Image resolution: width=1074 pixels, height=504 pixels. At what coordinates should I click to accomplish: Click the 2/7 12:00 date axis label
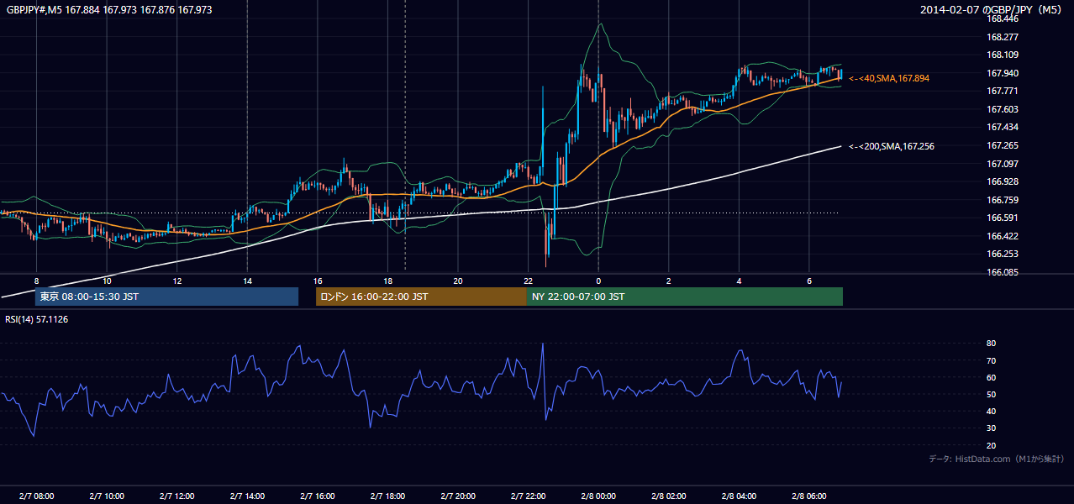(176, 496)
